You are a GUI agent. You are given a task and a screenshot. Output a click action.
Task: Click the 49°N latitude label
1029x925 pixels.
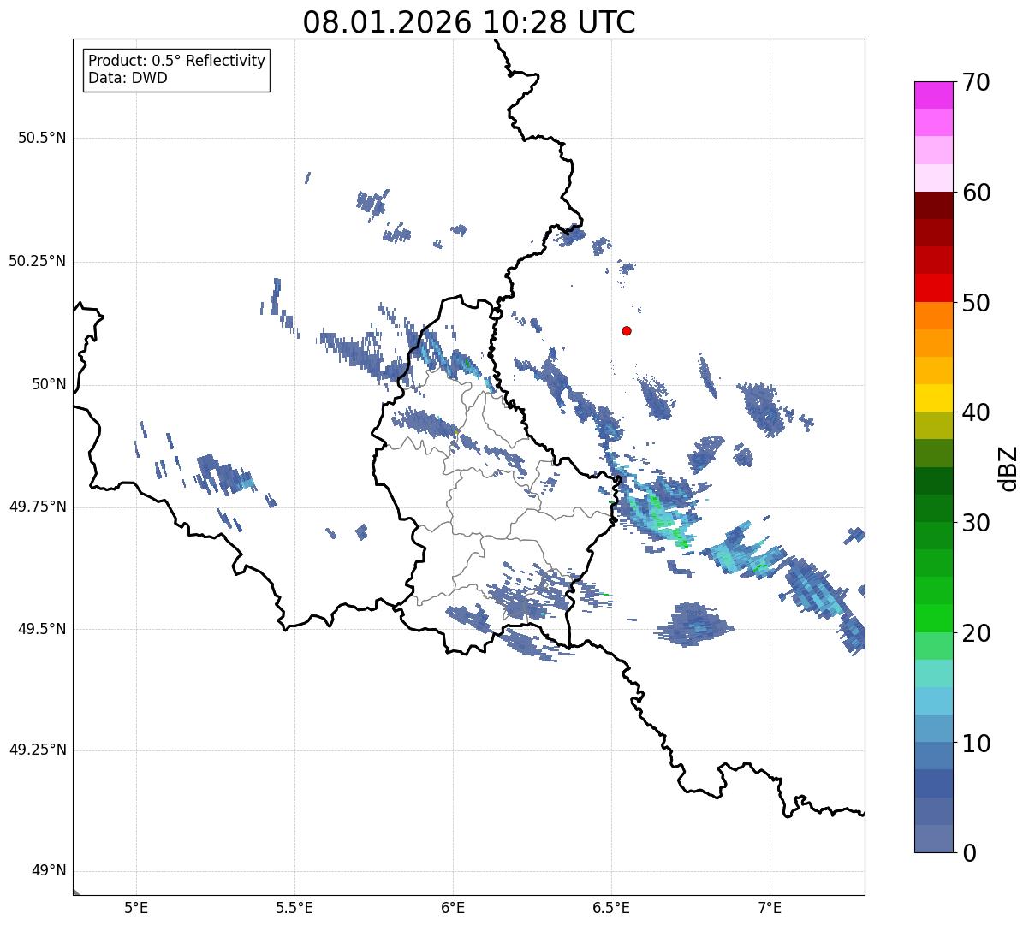(49, 871)
